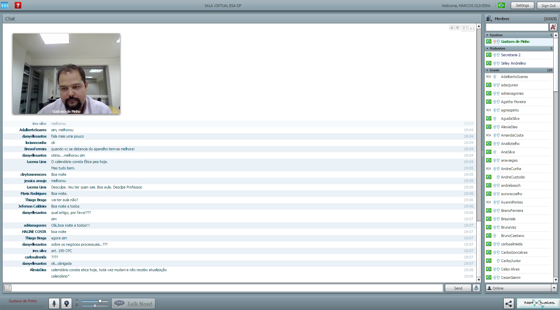Increase chat text size

click(x=465, y=28)
